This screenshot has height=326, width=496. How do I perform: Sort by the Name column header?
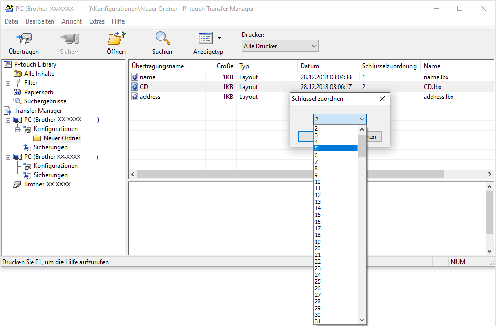click(x=457, y=66)
